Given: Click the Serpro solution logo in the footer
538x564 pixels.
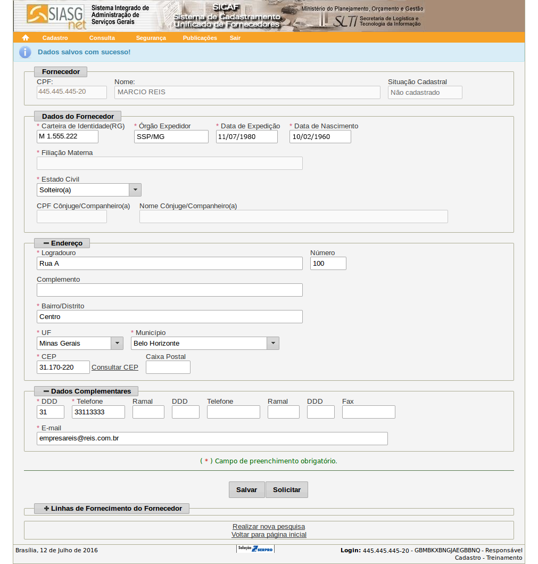Looking at the screenshot, I should [255, 549].
